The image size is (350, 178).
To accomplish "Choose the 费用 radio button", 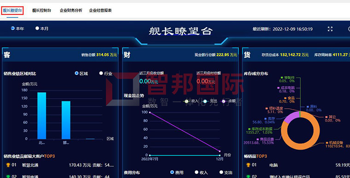I will (x=172, y=172).
